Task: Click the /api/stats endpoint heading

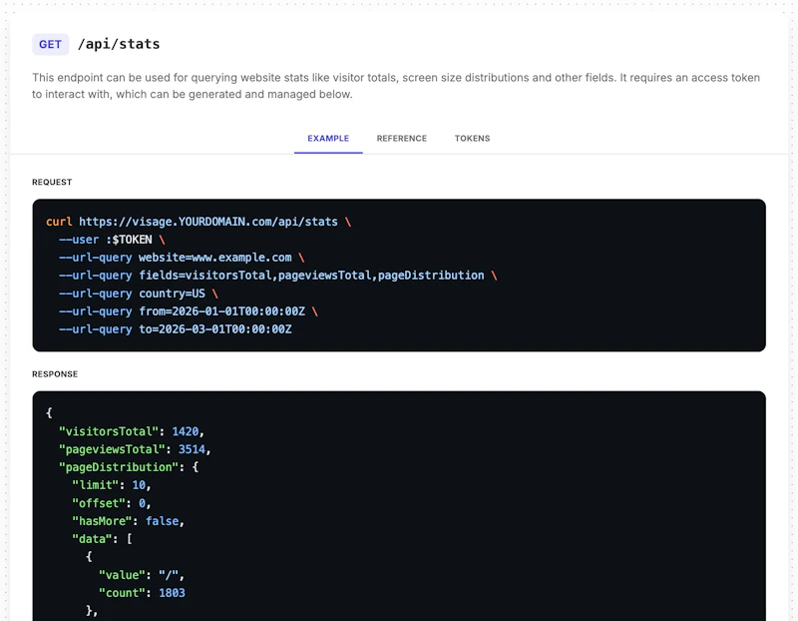Action: (x=119, y=44)
